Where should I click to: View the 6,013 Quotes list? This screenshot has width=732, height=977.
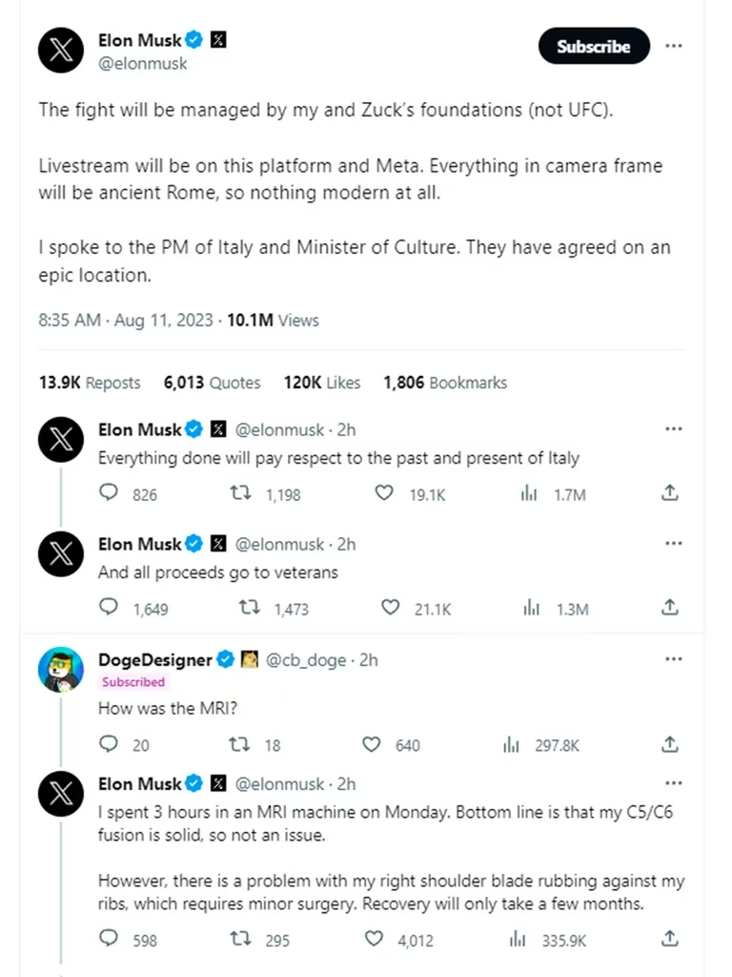click(212, 383)
